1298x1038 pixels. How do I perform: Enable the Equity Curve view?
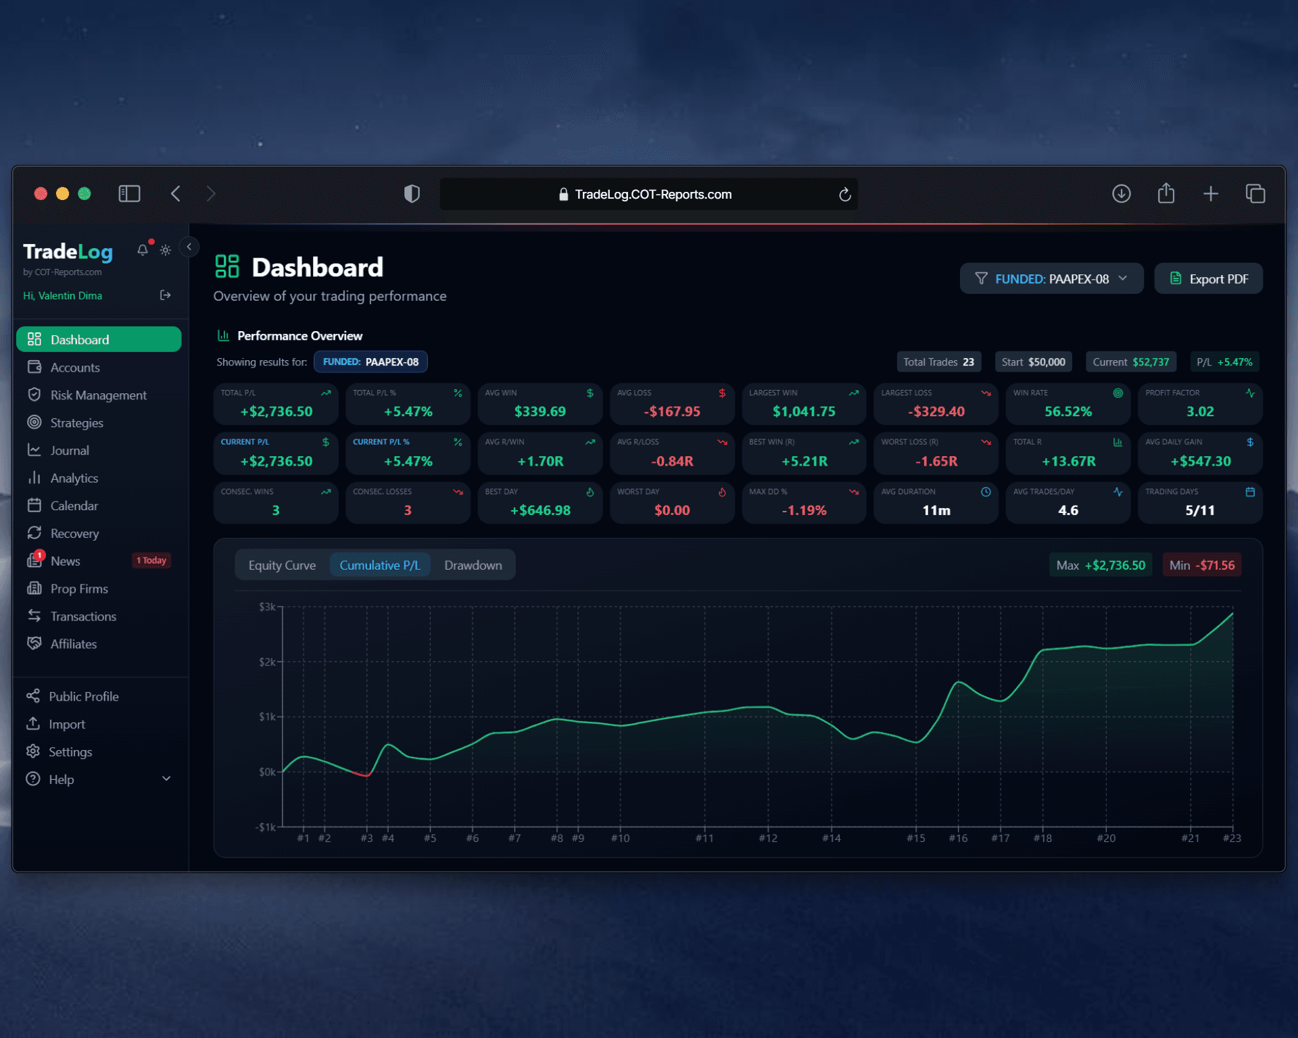tap(282, 565)
